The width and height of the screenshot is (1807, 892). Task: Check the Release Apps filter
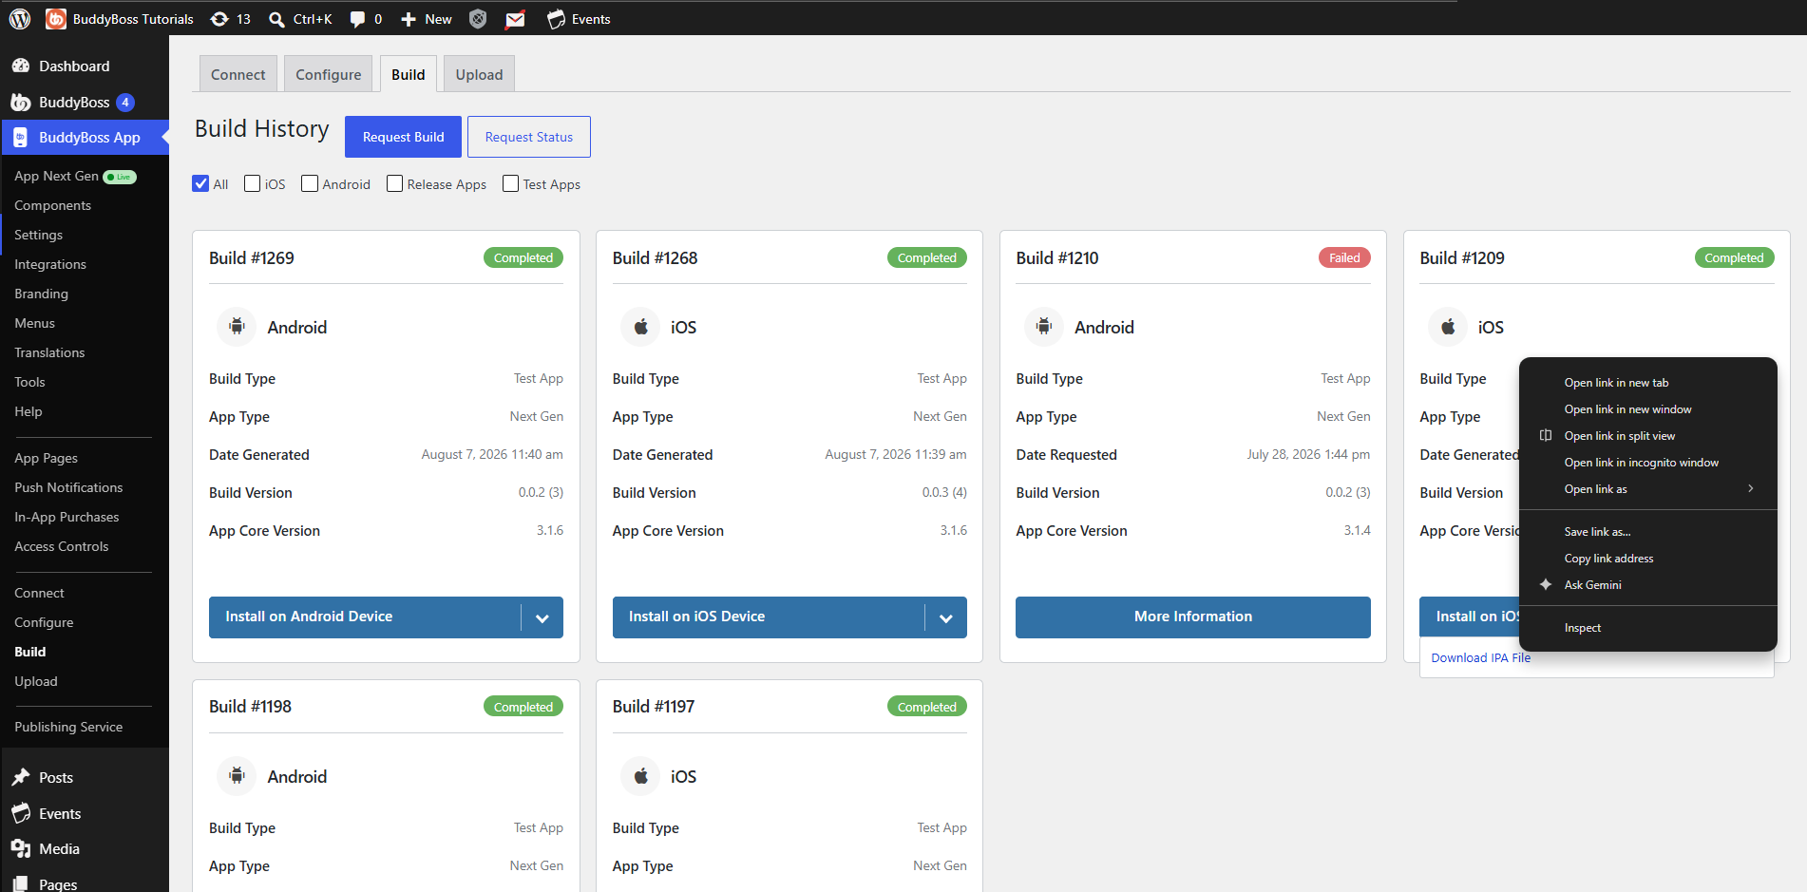click(394, 183)
